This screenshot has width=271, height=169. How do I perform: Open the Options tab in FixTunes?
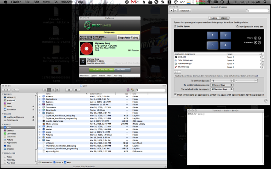[94, 76]
